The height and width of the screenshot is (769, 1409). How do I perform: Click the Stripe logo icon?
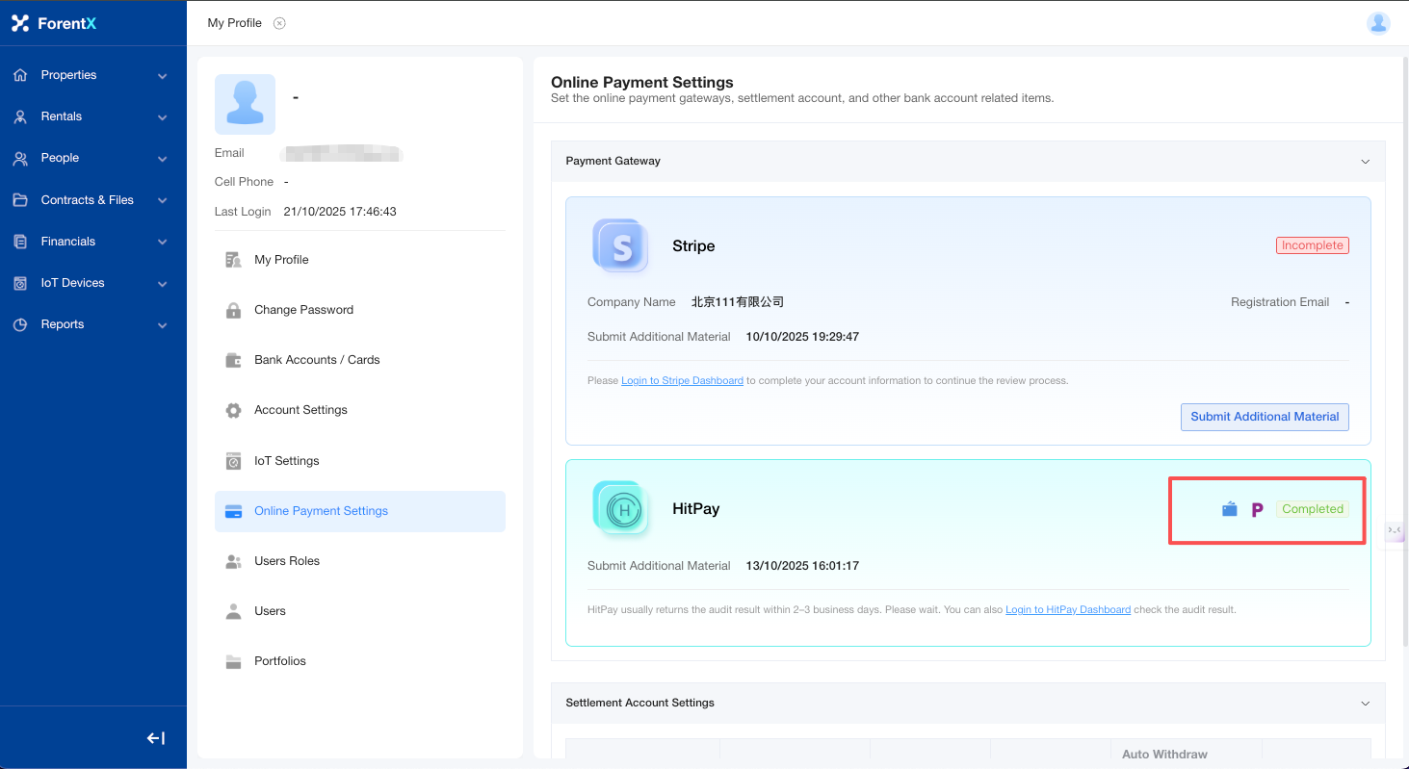620,245
